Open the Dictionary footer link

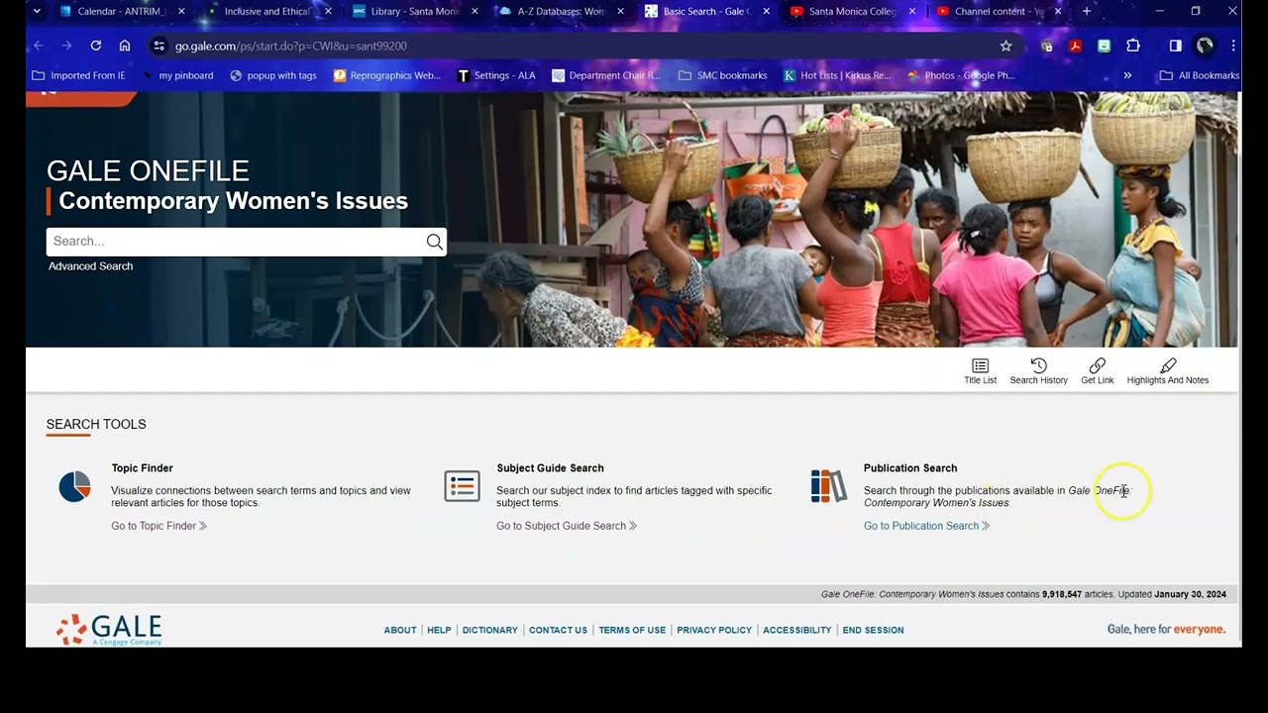tap(489, 630)
